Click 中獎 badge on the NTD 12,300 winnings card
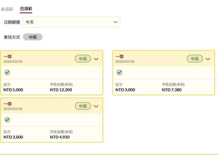The height and width of the screenshot is (155, 219). point(83,59)
